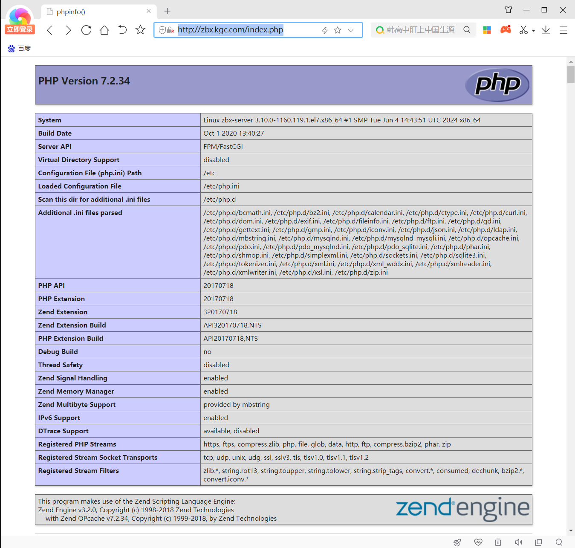Open the browser main menu
575x548 pixels.
coord(563,30)
